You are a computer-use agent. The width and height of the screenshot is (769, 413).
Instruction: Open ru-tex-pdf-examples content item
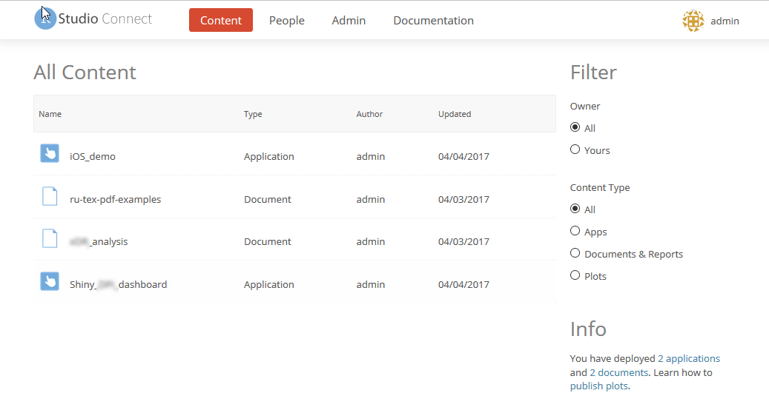[x=115, y=199]
